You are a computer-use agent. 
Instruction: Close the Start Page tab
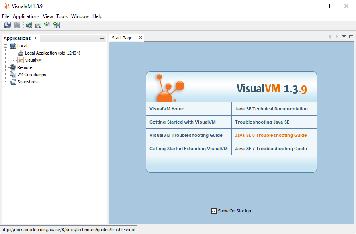click(141, 38)
